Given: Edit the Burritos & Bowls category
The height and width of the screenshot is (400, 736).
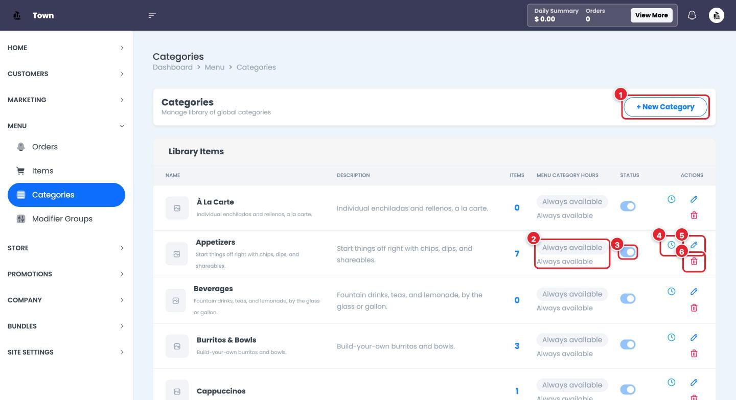Looking at the screenshot, I should pos(694,337).
